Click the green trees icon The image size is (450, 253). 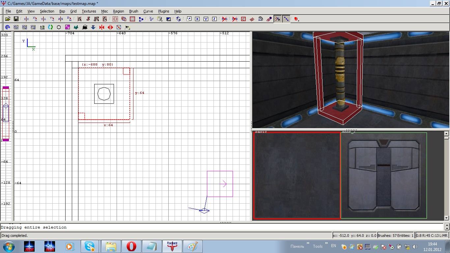tap(76, 27)
